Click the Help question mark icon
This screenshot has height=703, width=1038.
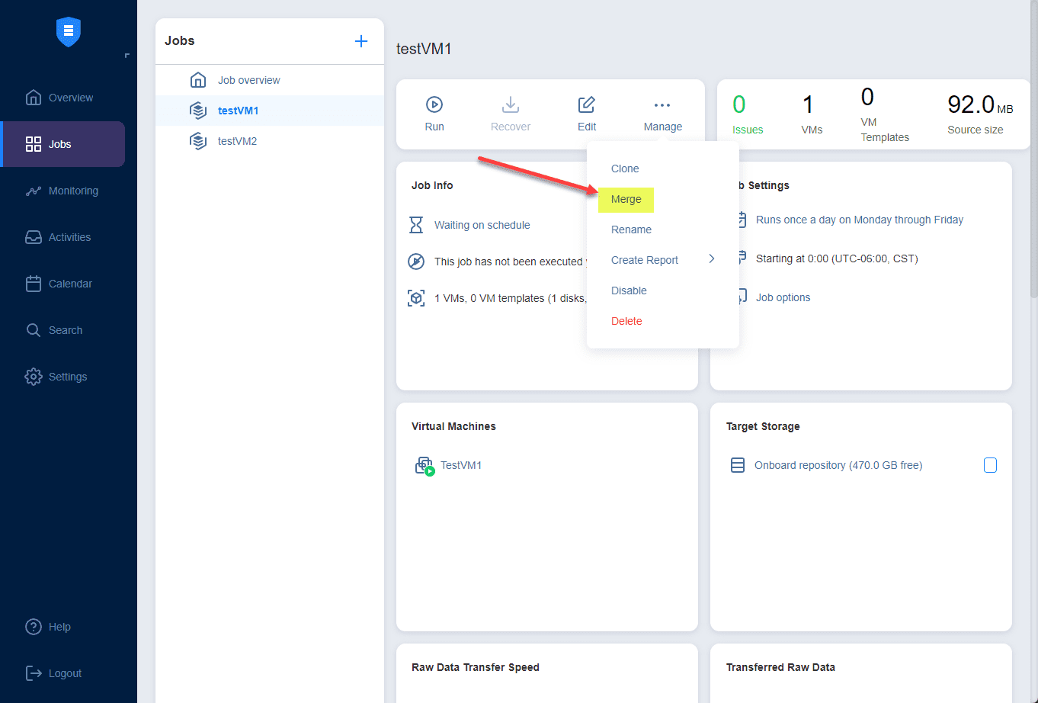pos(34,627)
